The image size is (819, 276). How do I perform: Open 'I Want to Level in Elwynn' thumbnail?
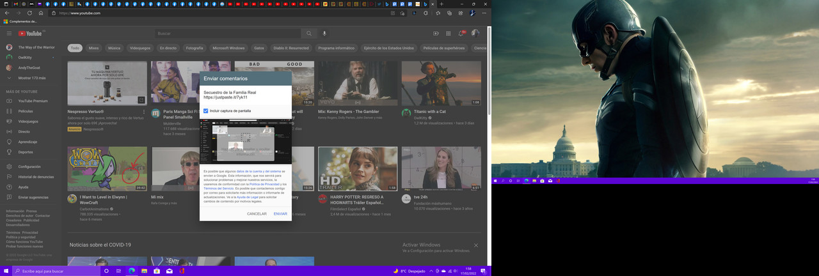(107, 169)
